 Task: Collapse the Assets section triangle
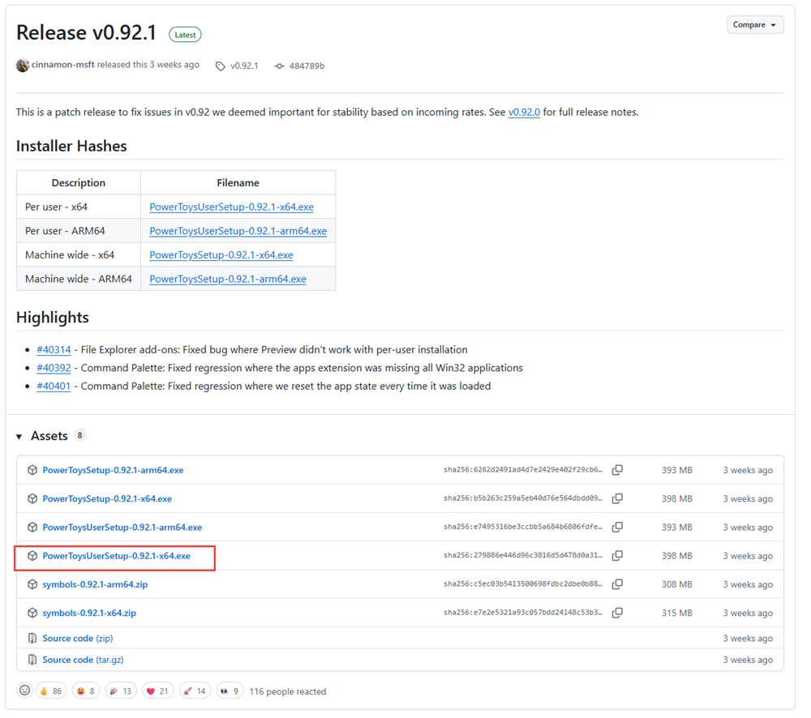coord(19,437)
